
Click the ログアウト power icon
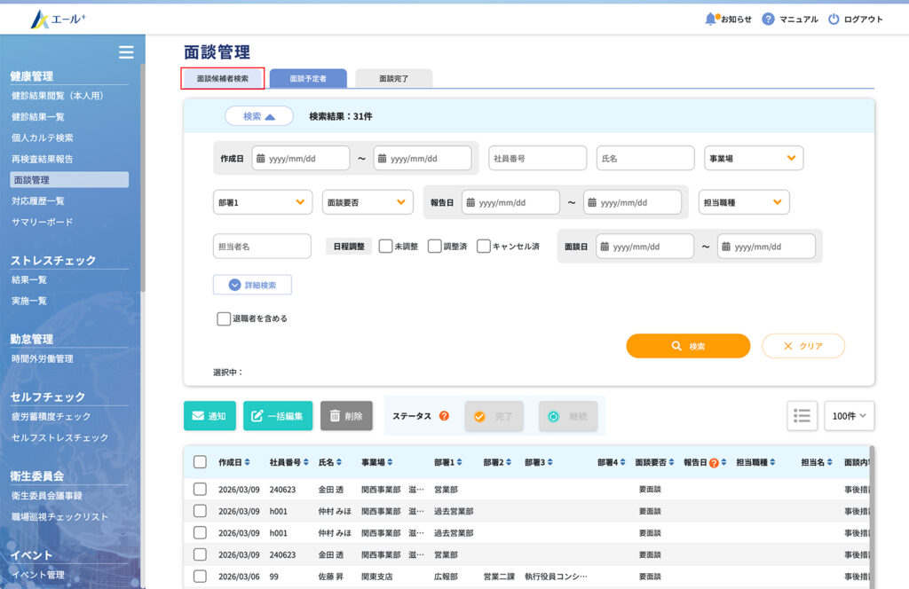(x=833, y=19)
